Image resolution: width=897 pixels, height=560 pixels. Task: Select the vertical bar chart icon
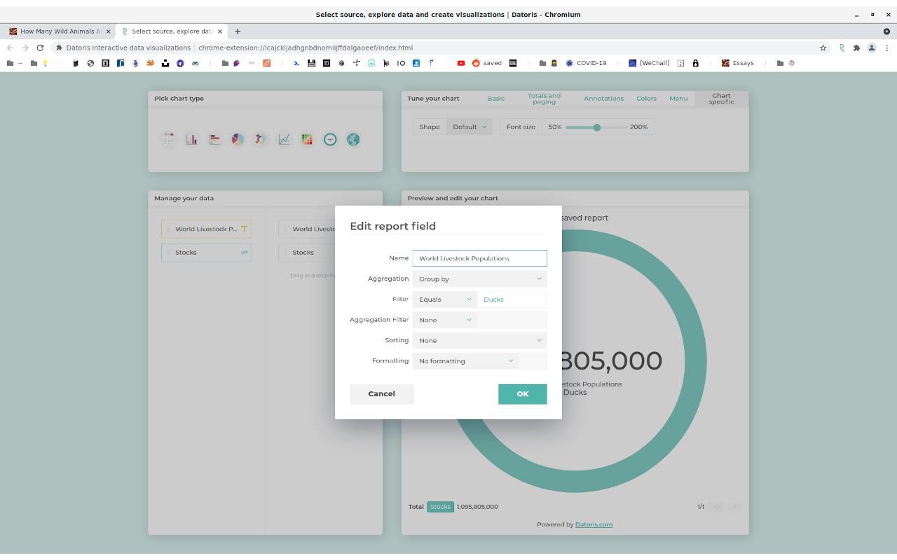191,139
